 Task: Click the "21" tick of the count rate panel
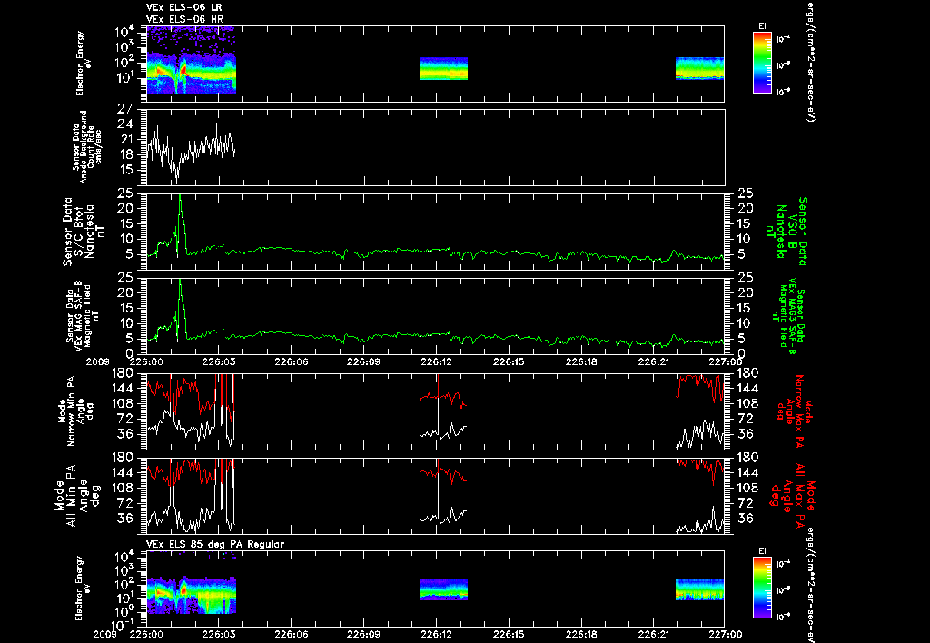pos(125,139)
